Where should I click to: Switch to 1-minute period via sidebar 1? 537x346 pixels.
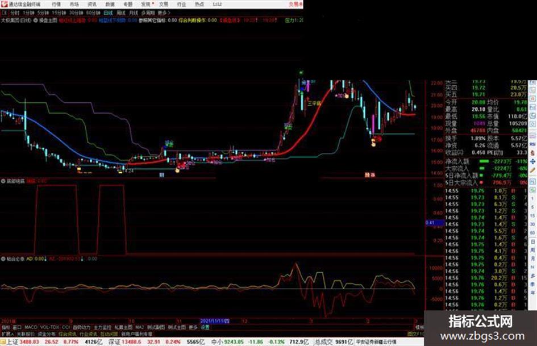tap(532, 198)
